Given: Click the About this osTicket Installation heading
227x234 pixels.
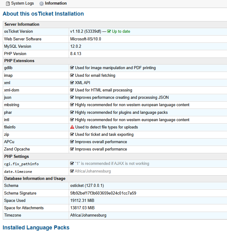Looking at the screenshot, I should click(43, 14).
